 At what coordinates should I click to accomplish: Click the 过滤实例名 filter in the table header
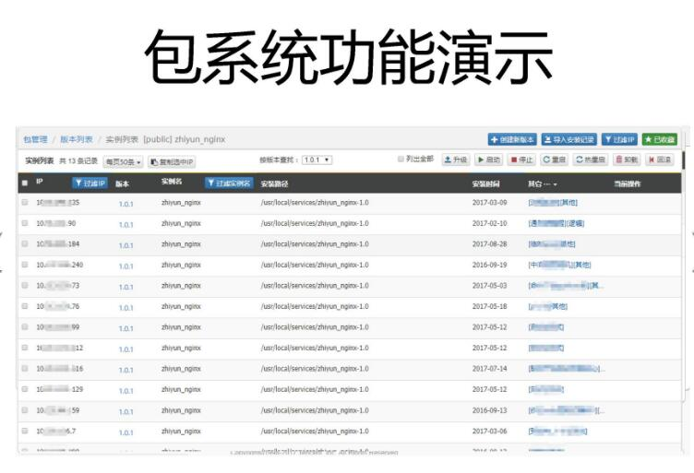point(229,183)
